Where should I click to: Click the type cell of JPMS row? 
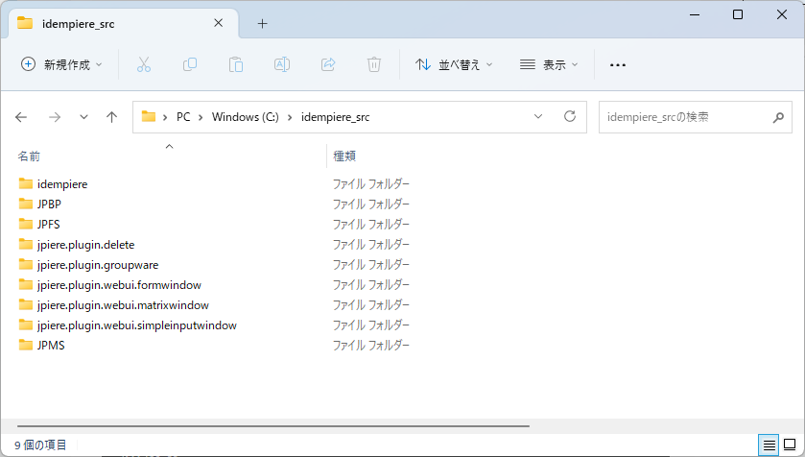371,345
